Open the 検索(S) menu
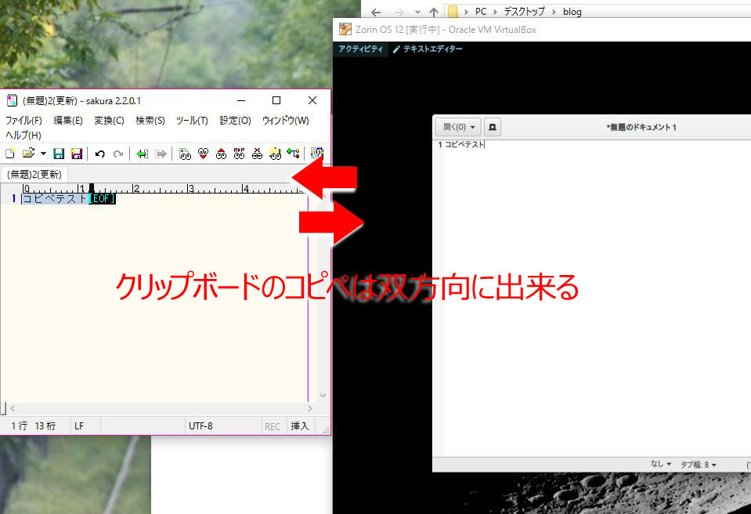The width and height of the screenshot is (751, 514). pyautogui.click(x=150, y=121)
